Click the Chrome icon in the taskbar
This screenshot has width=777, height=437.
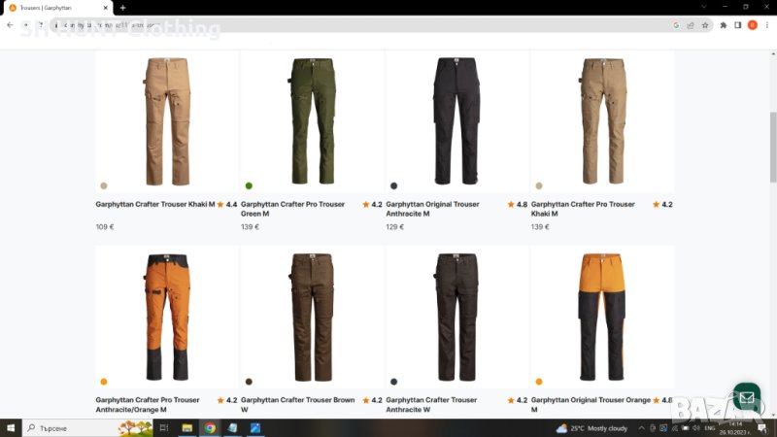tap(210, 427)
